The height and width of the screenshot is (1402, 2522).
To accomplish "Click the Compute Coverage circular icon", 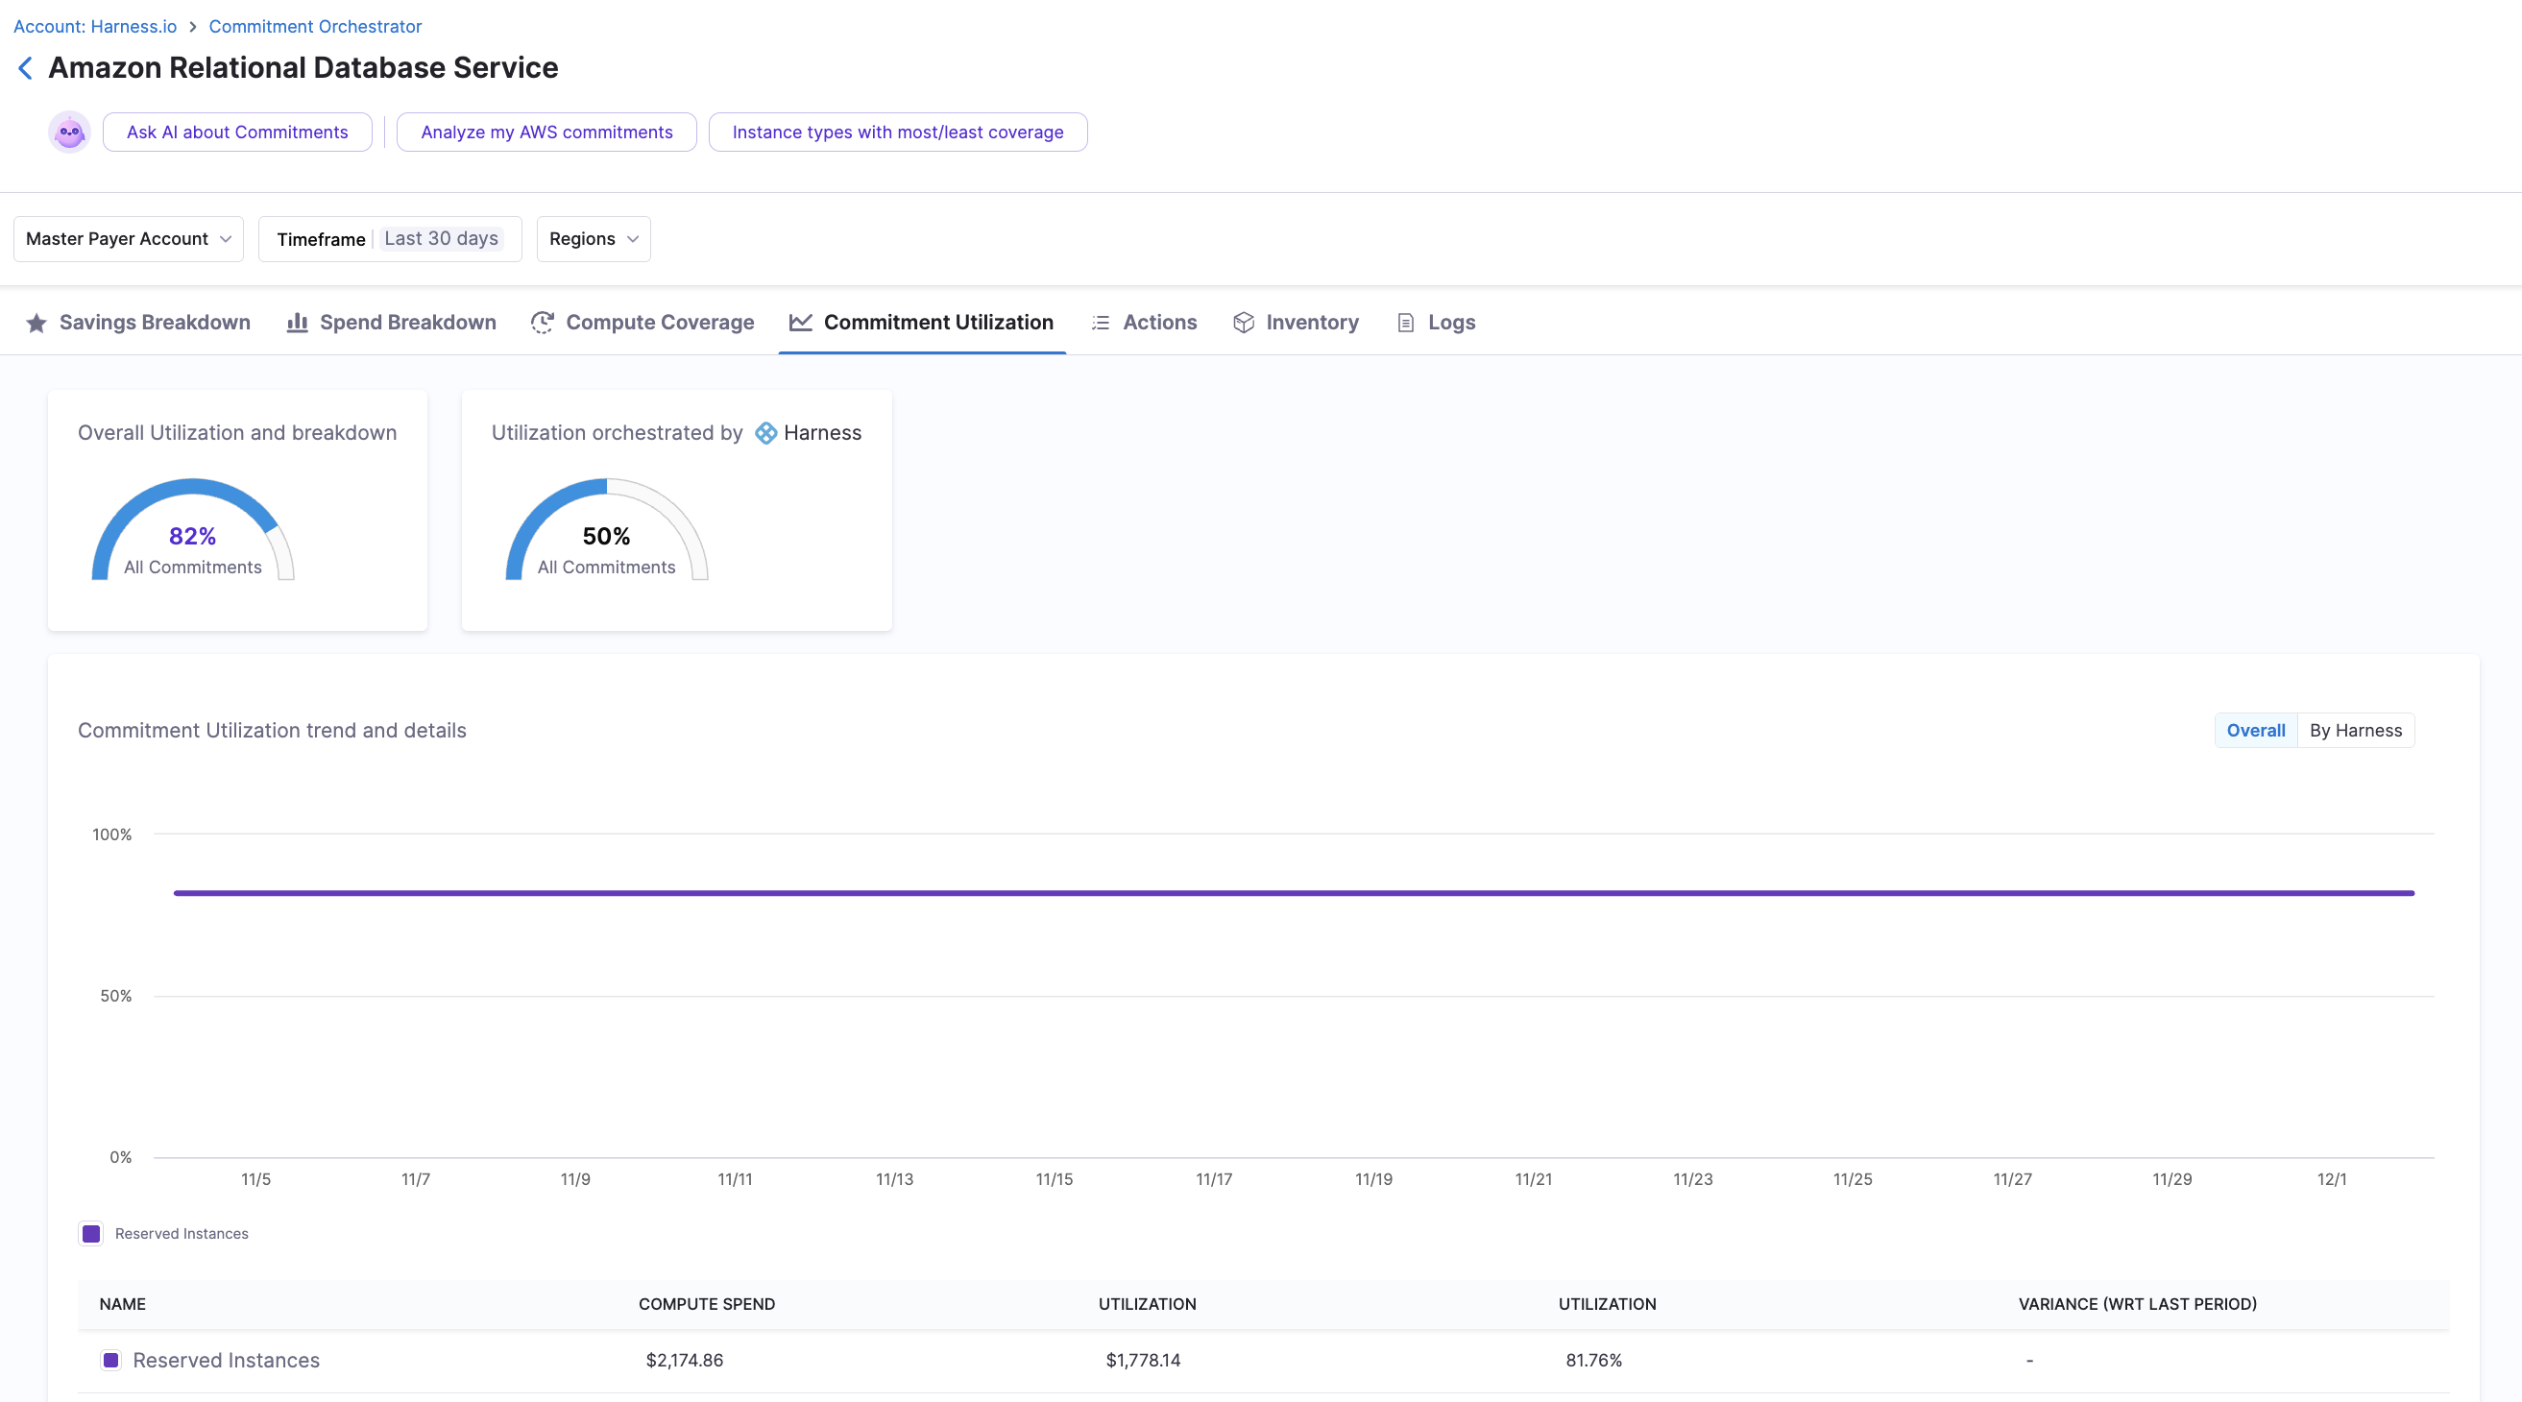I will click(x=543, y=323).
